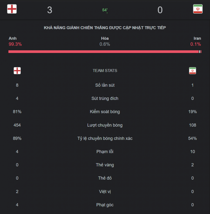
Task: Click the Việt vị label
Action: [x=105, y=192]
